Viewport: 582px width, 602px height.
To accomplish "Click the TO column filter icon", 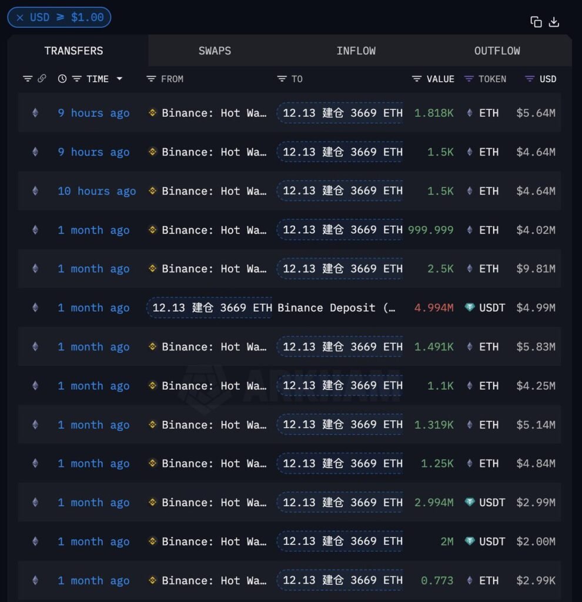I will [x=282, y=79].
